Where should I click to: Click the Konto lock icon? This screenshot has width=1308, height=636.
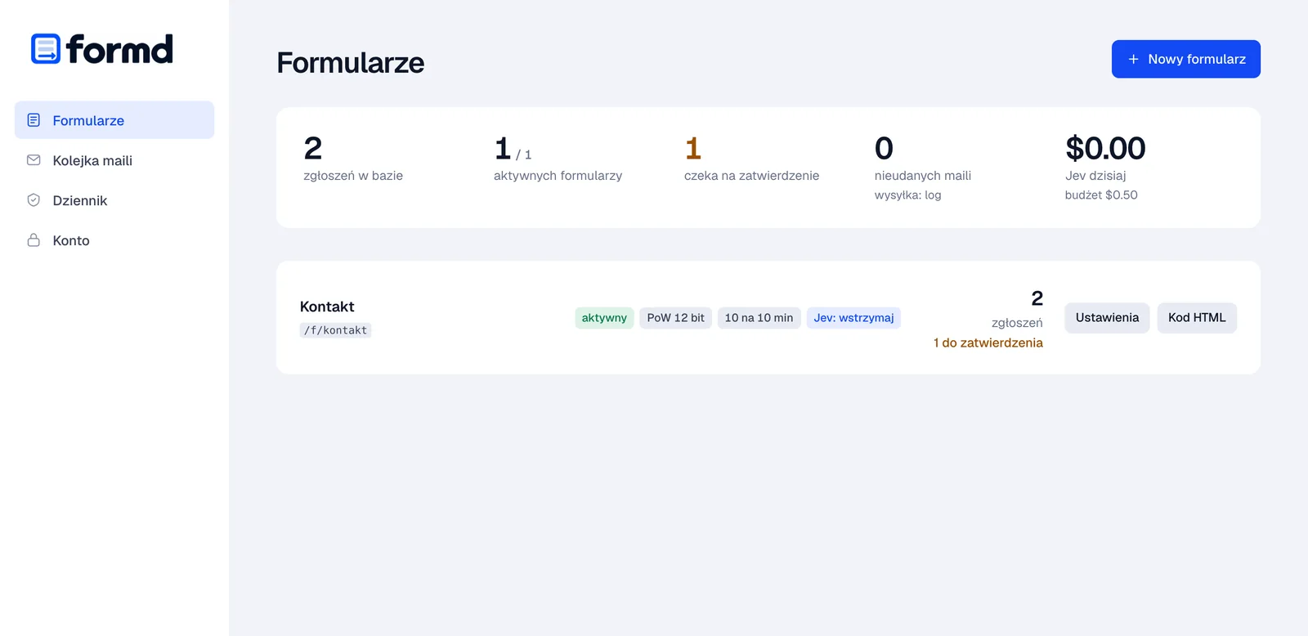[x=34, y=240]
